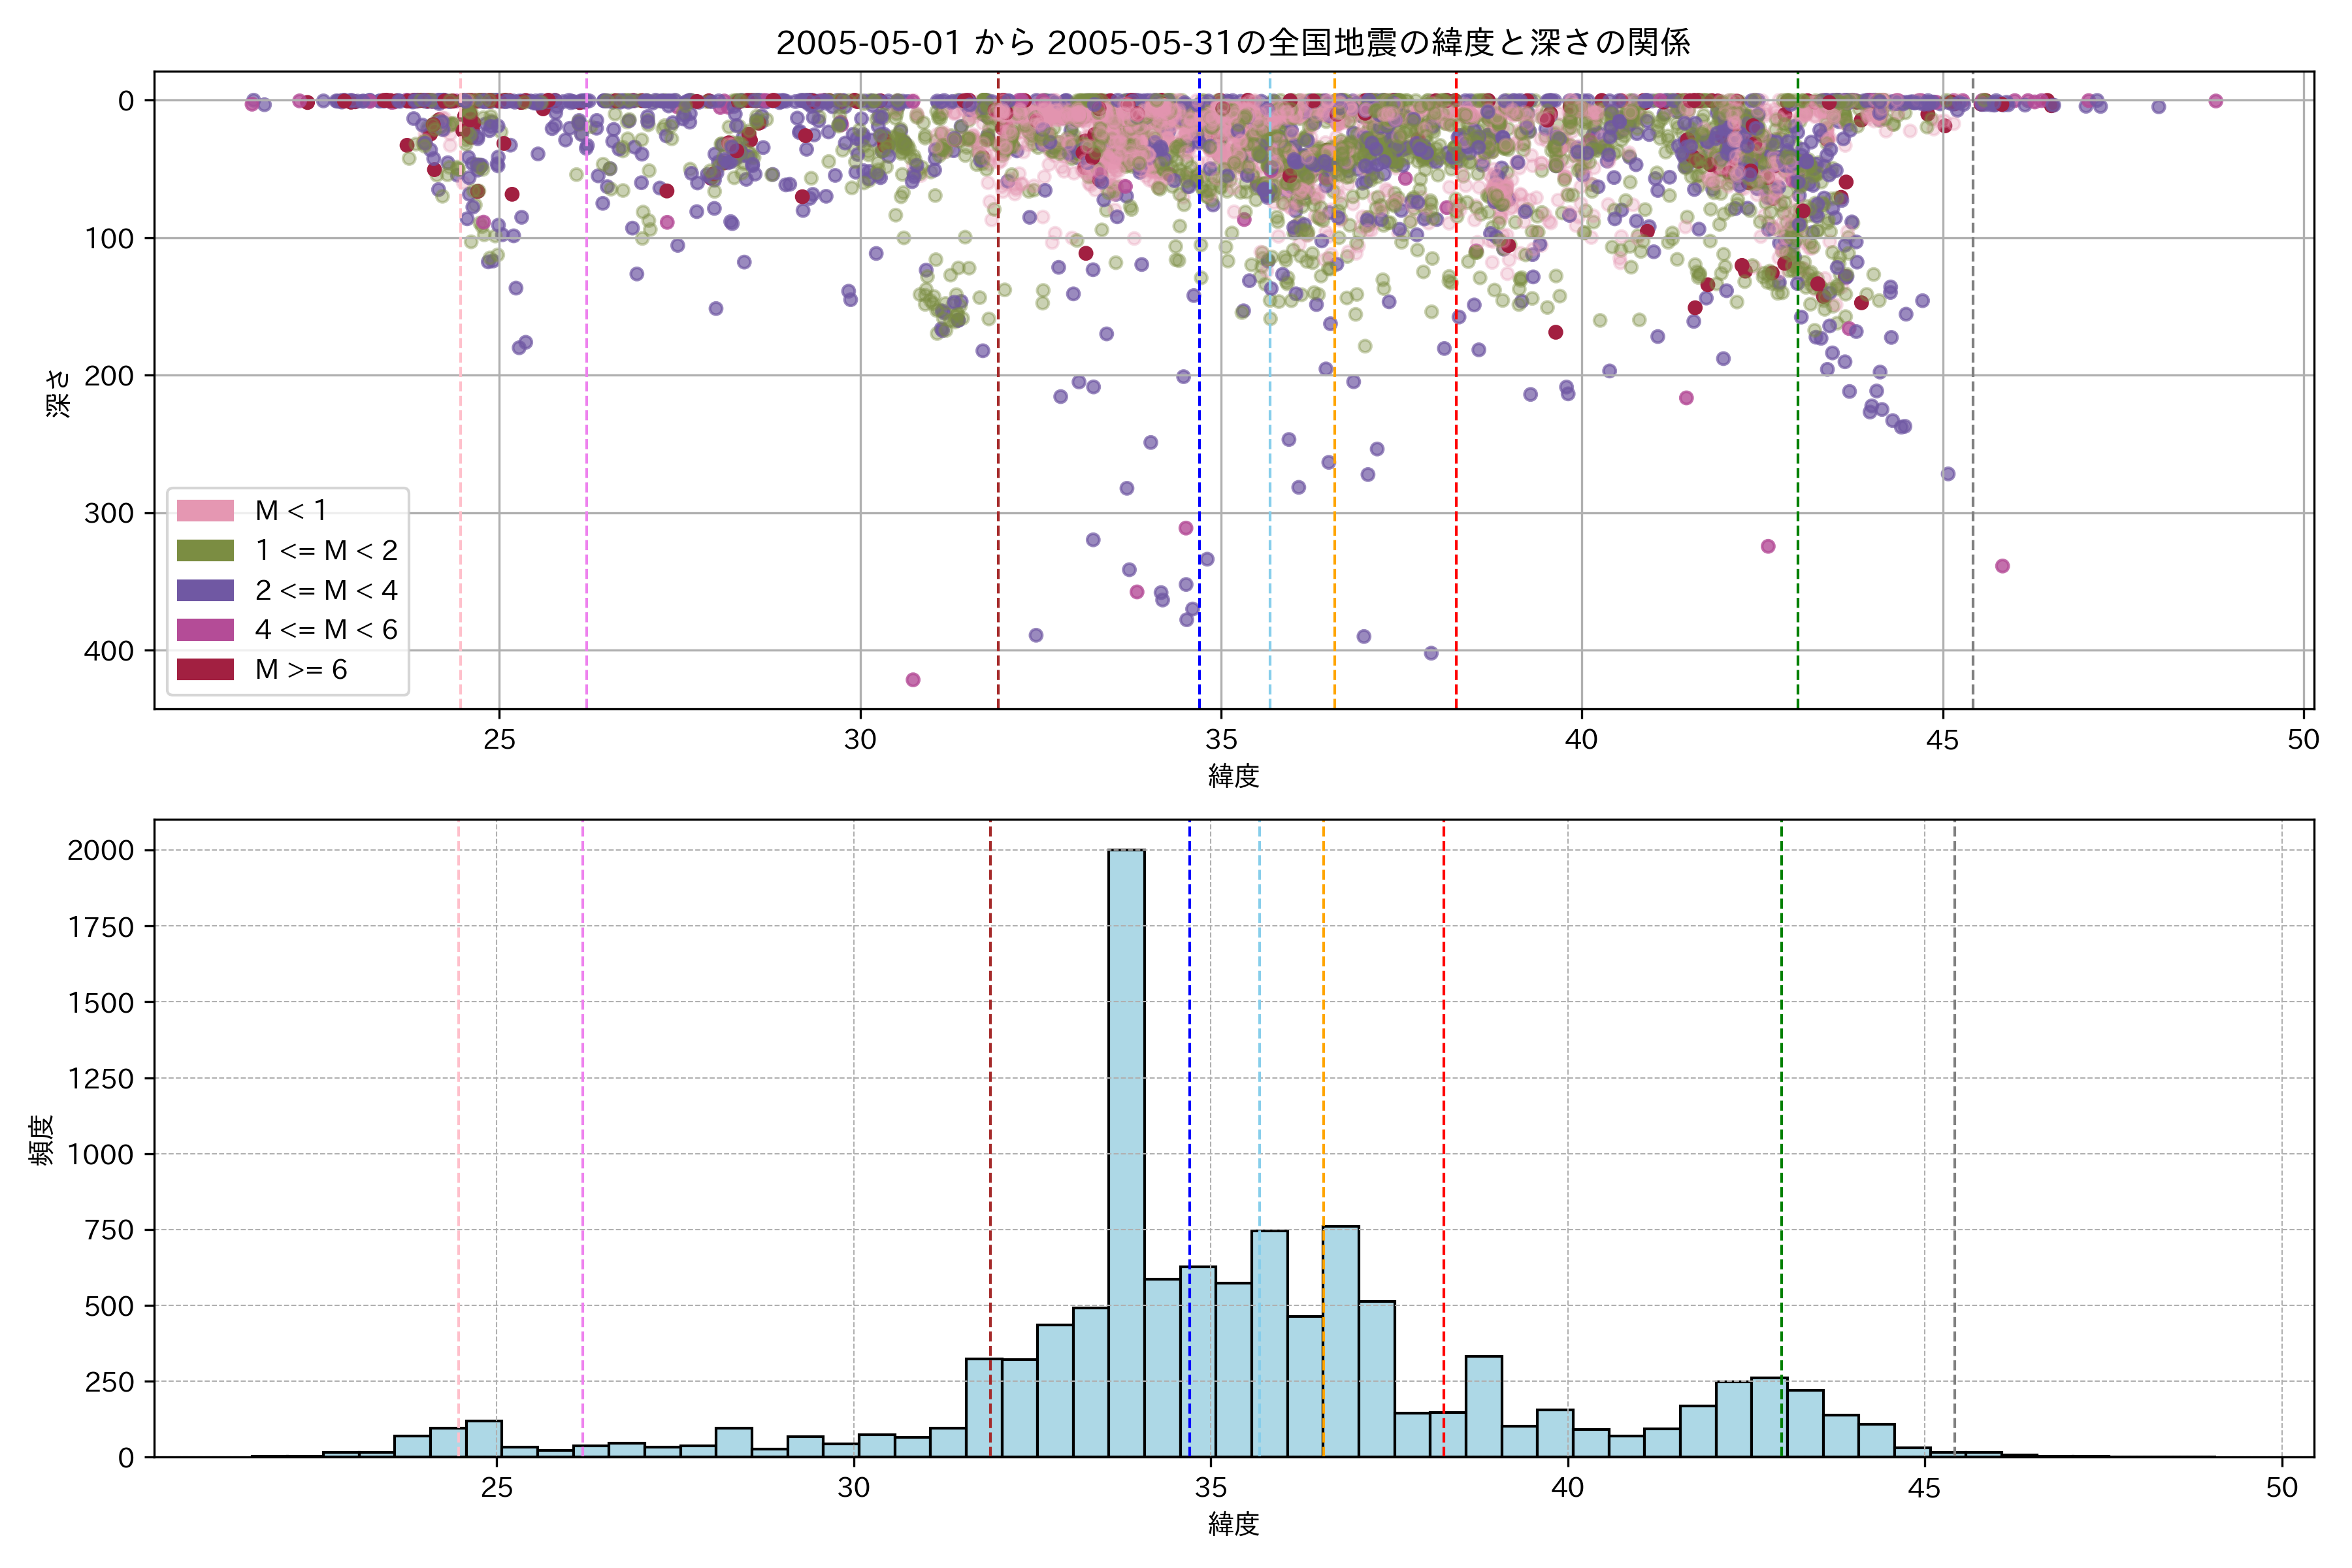This screenshot has height=1568, width=2352.
Task: Click the purple 2 <= M < 4 legend swatch
Action: (x=205, y=591)
